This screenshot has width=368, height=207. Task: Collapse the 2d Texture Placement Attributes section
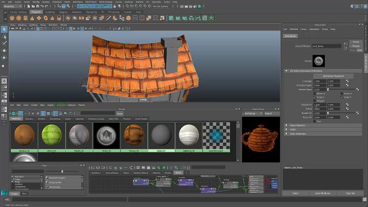click(x=323, y=71)
